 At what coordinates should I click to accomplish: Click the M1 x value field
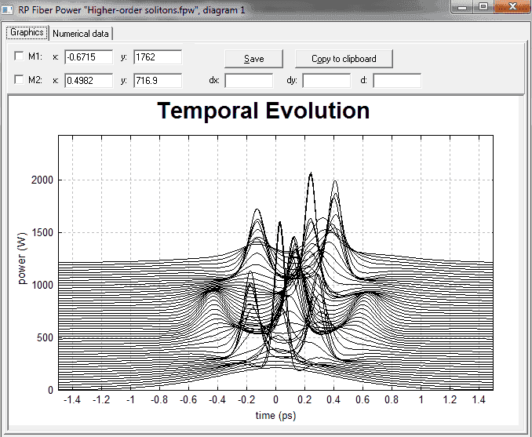coord(89,57)
